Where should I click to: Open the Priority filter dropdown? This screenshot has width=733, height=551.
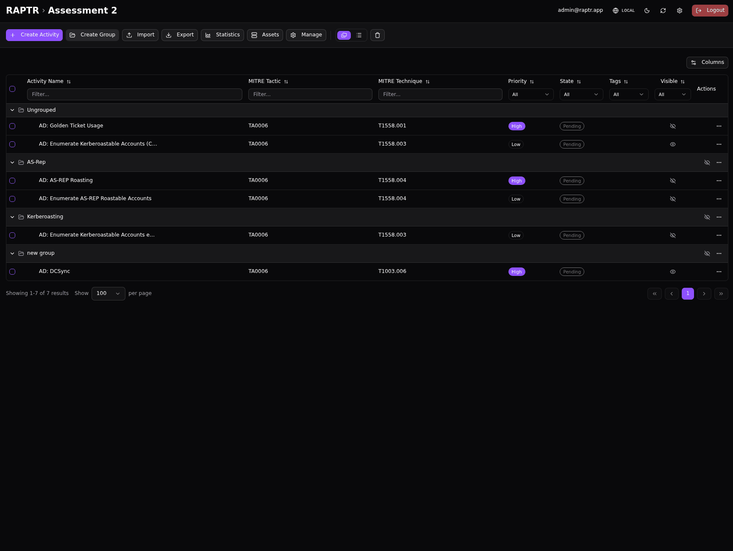[x=530, y=94]
